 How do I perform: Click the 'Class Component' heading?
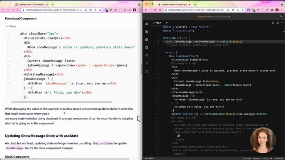tap(17, 157)
